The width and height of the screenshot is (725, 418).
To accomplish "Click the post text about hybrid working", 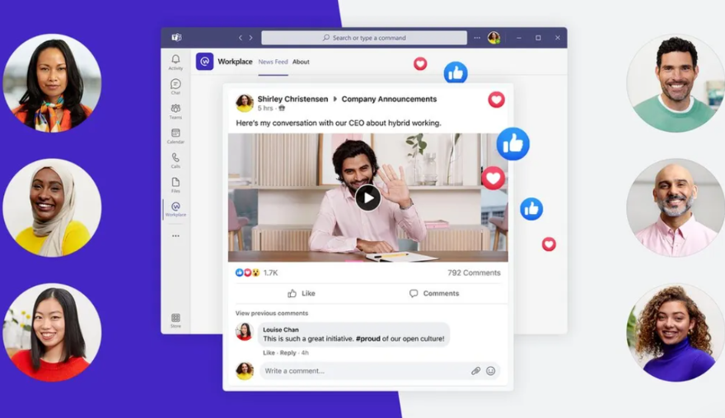I will [x=339, y=123].
